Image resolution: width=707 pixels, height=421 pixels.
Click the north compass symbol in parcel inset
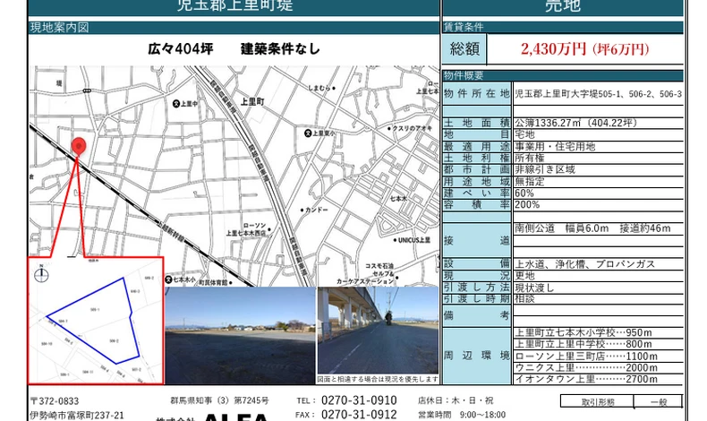click(x=41, y=274)
